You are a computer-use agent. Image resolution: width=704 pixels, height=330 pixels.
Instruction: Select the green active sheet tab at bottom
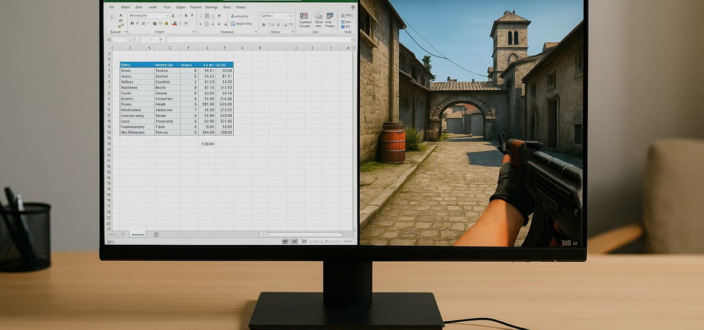coord(138,234)
